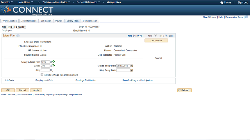The height and width of the screenshot is (140, 250).
Task: Open Personalize Page link
Action: coord(234,17)
